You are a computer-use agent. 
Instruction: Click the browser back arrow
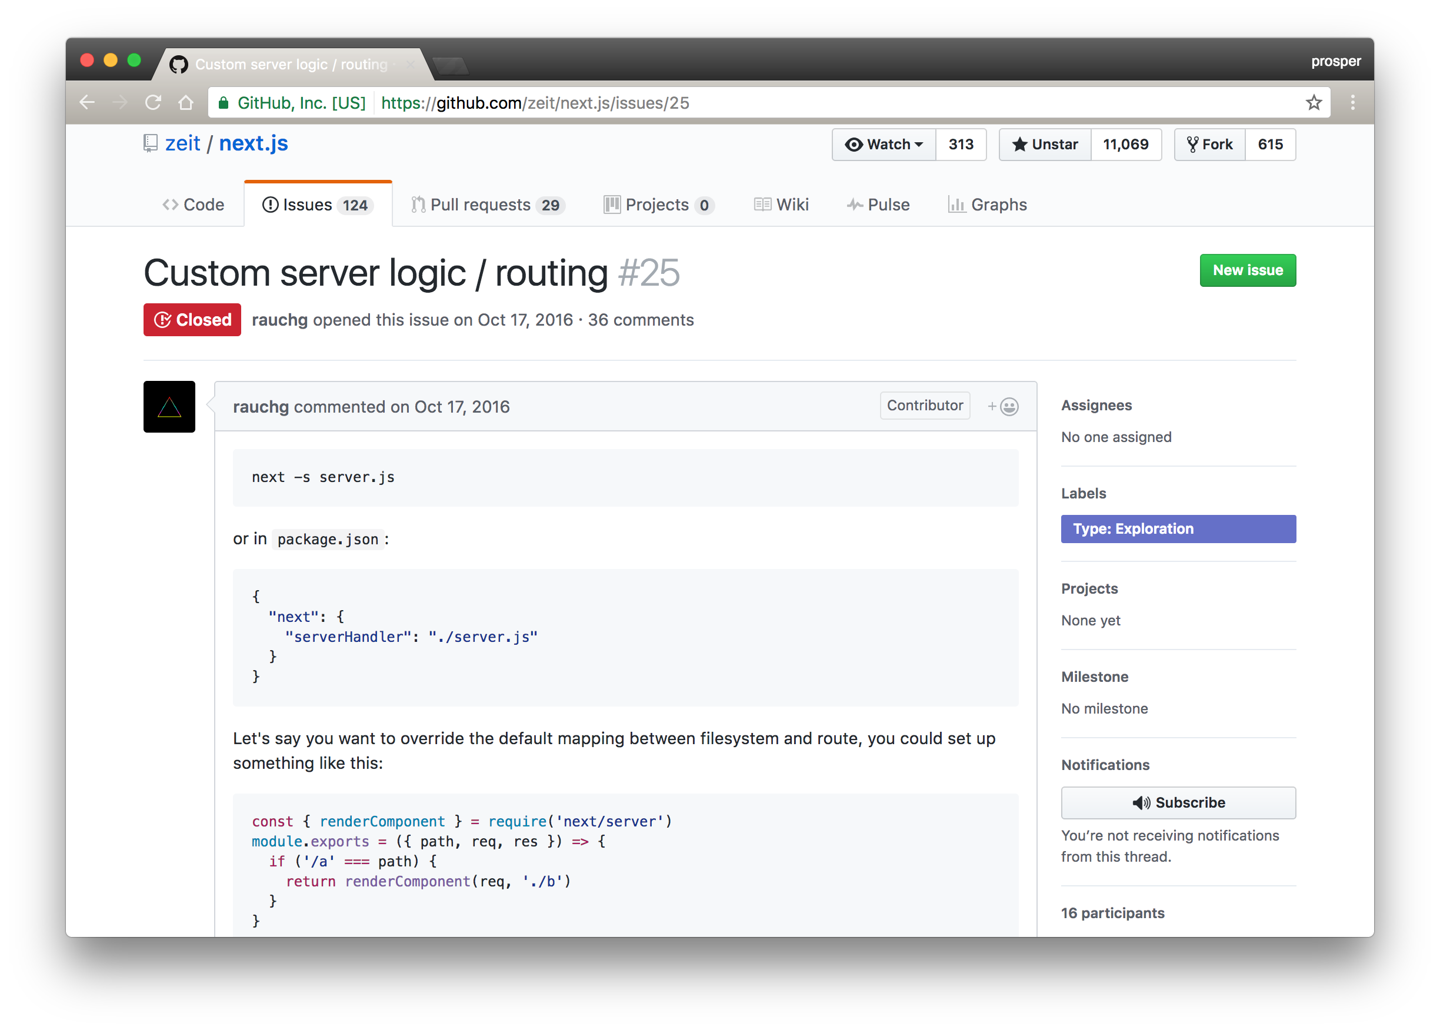click(x=87, y=102)
